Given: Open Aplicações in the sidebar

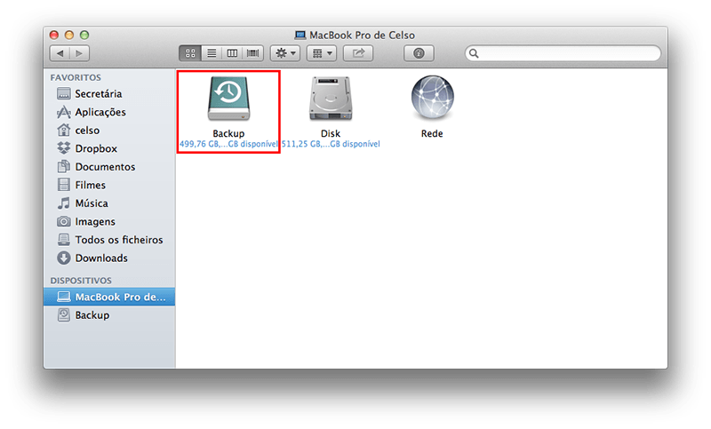Looking at the screenshot, I should [x=109, y=112].
